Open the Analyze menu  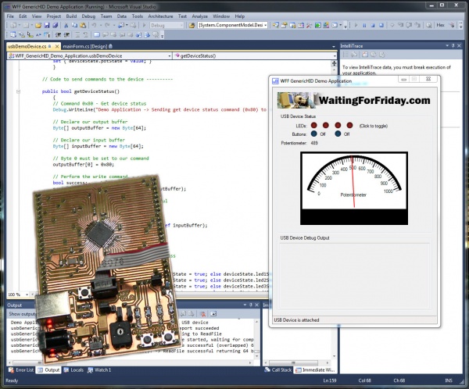[199, 16]
